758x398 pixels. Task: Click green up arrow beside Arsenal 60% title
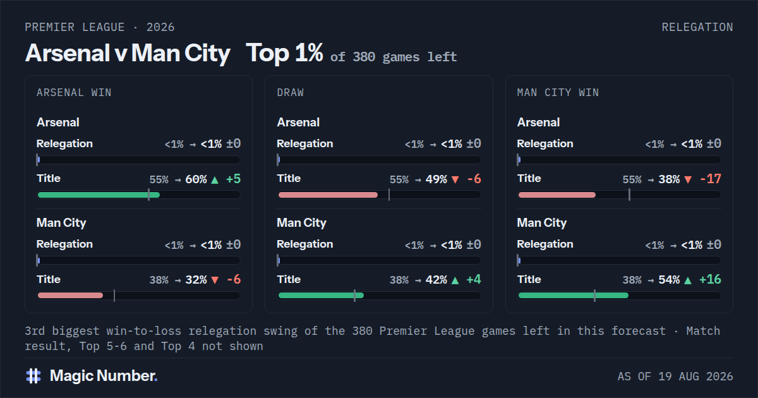[215, 179]
